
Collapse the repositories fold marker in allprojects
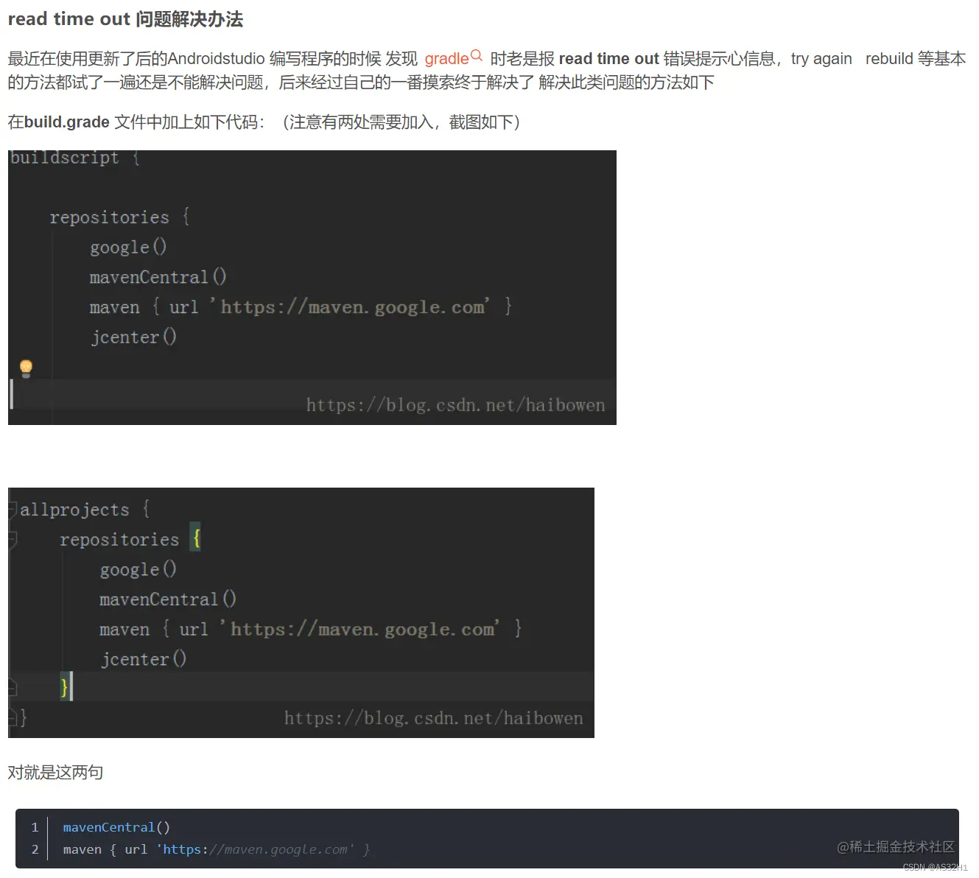13,540
